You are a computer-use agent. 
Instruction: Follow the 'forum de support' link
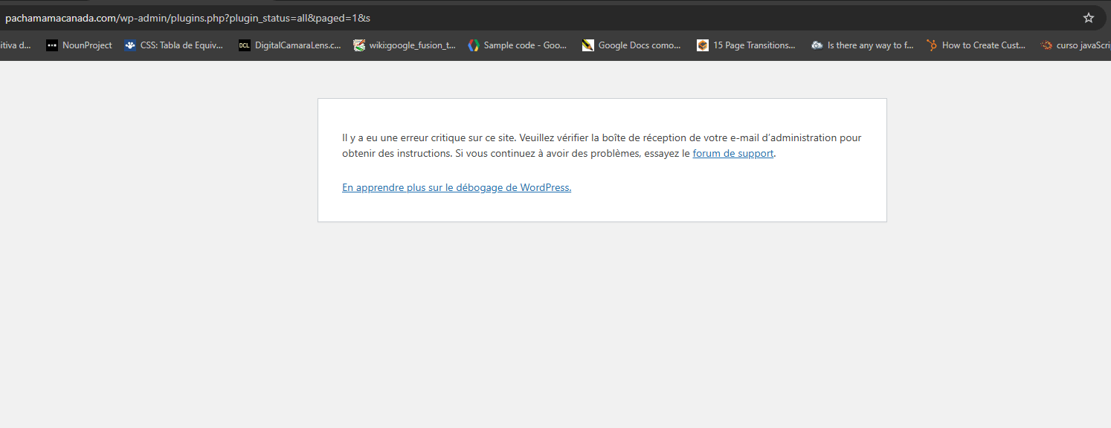[732, 154]
